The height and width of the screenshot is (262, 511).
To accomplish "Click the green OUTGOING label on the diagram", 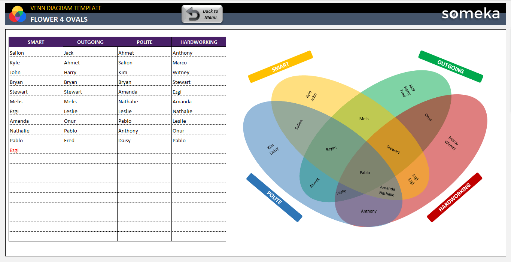I will (451, 67).
